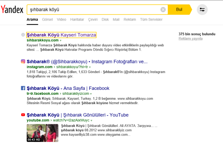This screenshot has width=223, height=144.
Task: Click instagram.com green domain link
Action: tap(40, 67)
